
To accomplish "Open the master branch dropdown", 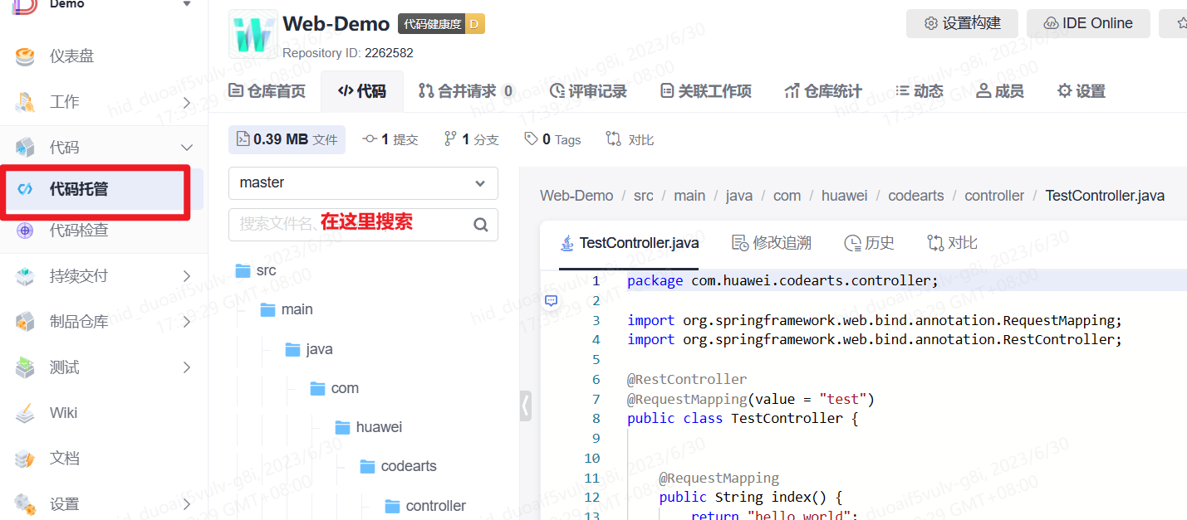I will (363, 182).
